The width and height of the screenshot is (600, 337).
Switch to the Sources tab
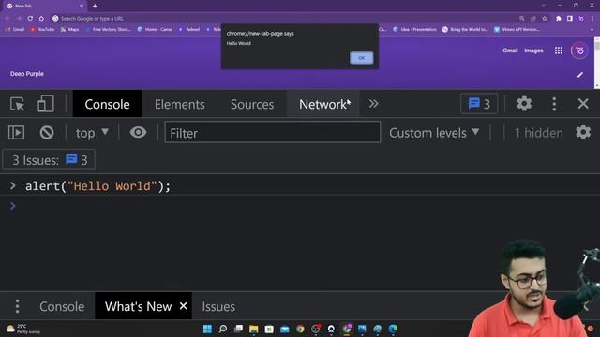(252, 104)
